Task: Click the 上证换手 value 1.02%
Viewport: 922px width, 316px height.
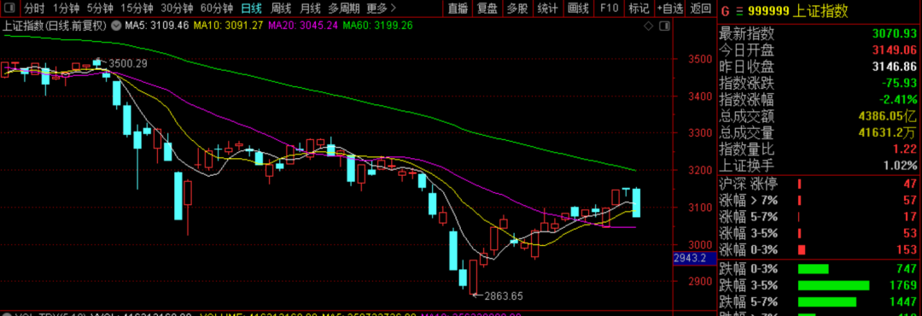Action: tap(901, 166)
